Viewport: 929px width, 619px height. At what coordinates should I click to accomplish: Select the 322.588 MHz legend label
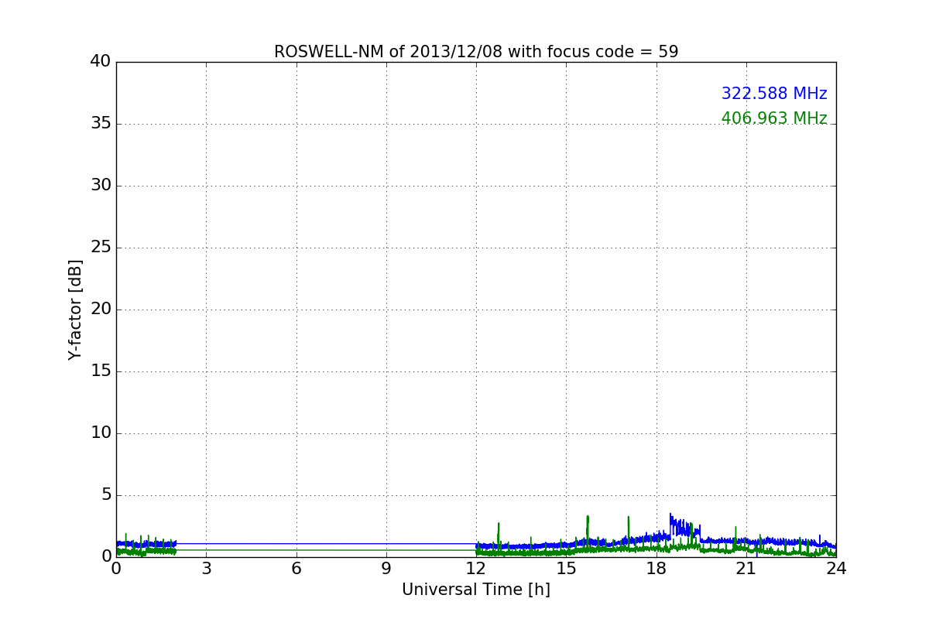coord(774,94)
